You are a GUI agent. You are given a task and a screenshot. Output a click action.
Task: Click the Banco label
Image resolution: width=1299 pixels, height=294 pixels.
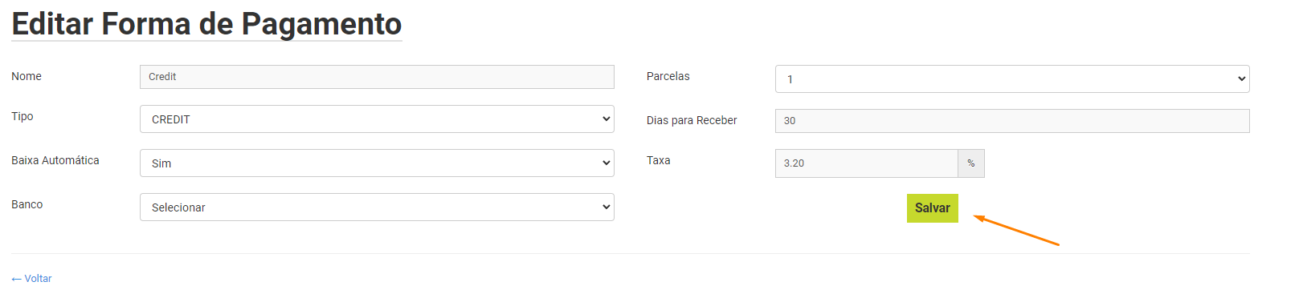click(x=27, y=204)
